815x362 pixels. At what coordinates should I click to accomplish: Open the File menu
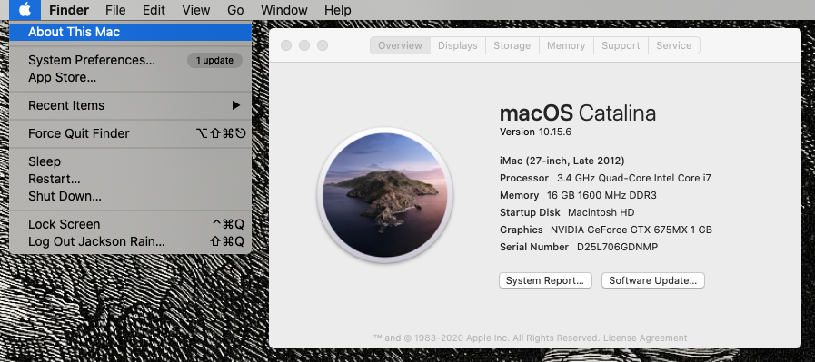click(115, 10)
